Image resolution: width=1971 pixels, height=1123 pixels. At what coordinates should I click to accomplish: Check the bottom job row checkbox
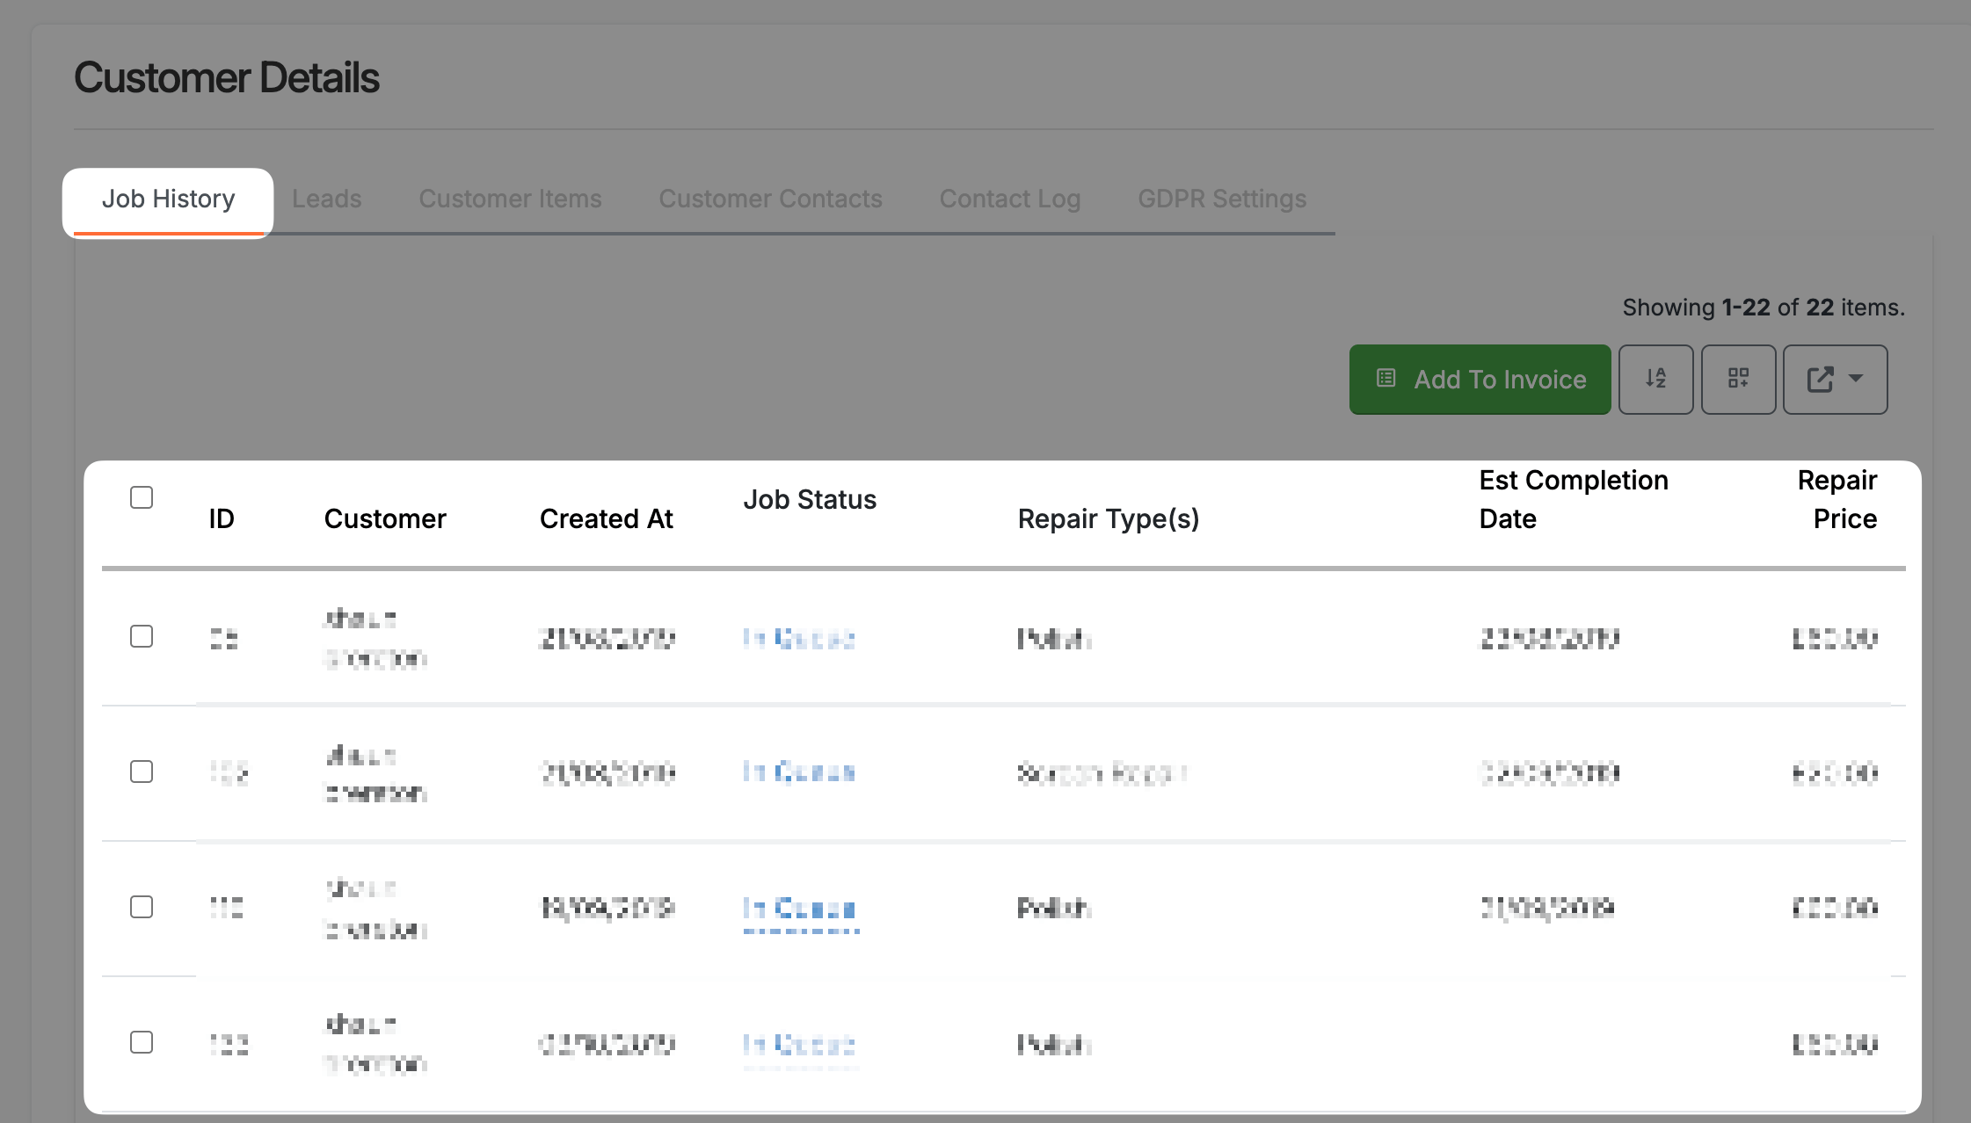point(142,1043)
